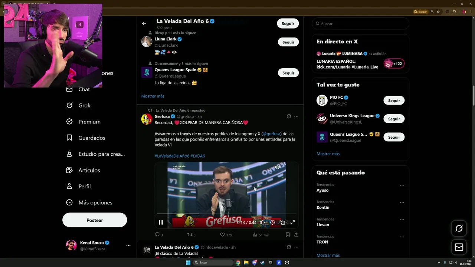This screenshot has height=267, width=475.
Task: Click the Buscar search field on X
Action: [x=360, y=24]
